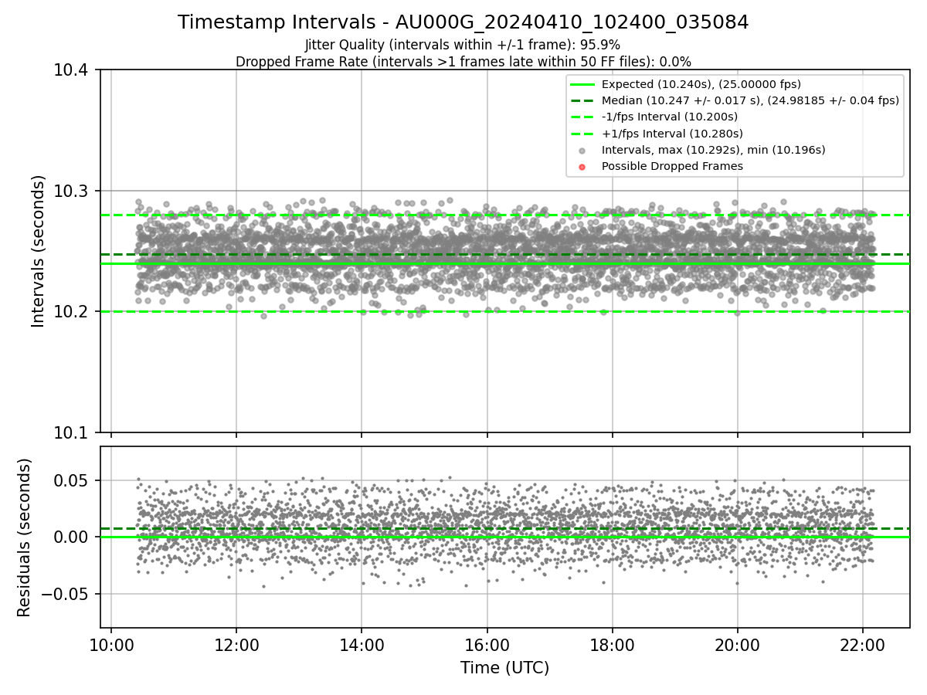927x695 pixels.
Task: Click the −0.05 residuals tick label
Action: pos(65,595)
